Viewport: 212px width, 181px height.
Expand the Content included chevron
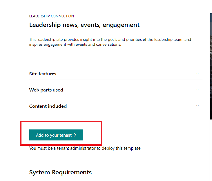click(197, 106)
